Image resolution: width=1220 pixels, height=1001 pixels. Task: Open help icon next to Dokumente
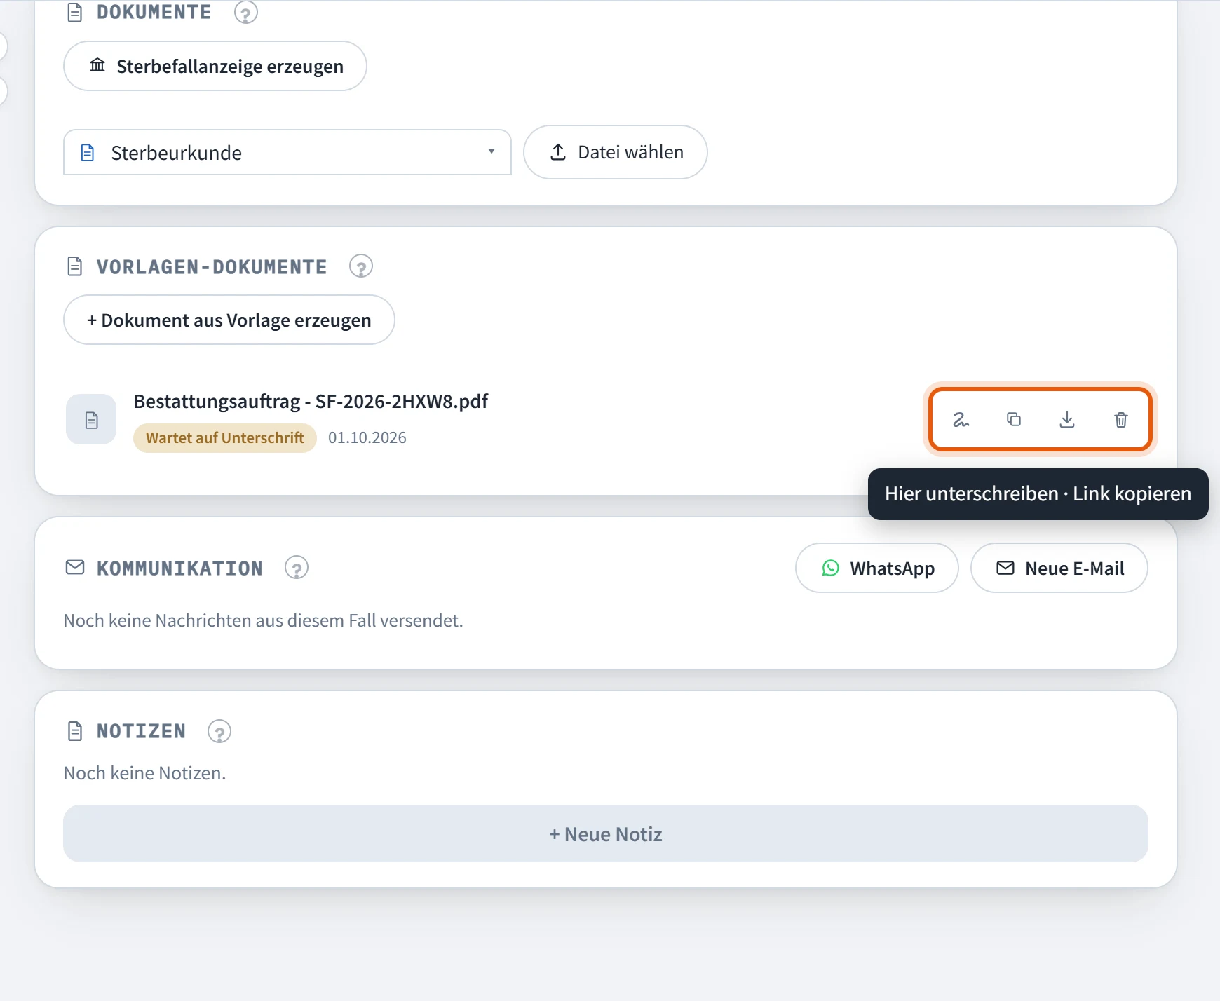(245, 12)
